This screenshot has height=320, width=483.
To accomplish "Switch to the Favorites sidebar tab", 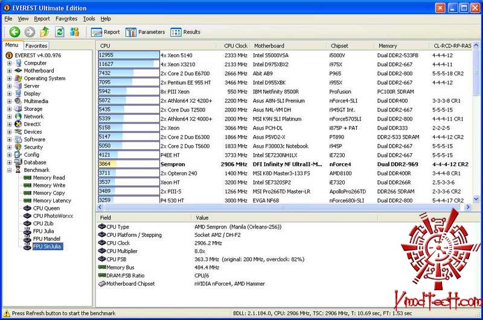I will click(36, 46).
